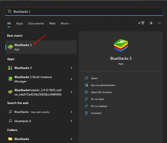Click the BlueStacks folder icon

[10, 139]
